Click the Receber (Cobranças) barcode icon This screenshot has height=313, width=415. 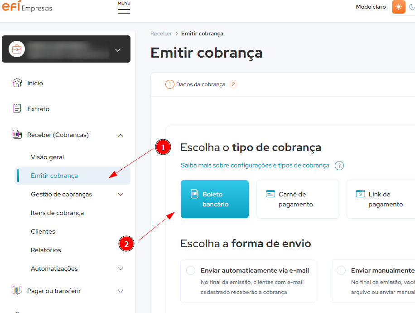point(17,134)
